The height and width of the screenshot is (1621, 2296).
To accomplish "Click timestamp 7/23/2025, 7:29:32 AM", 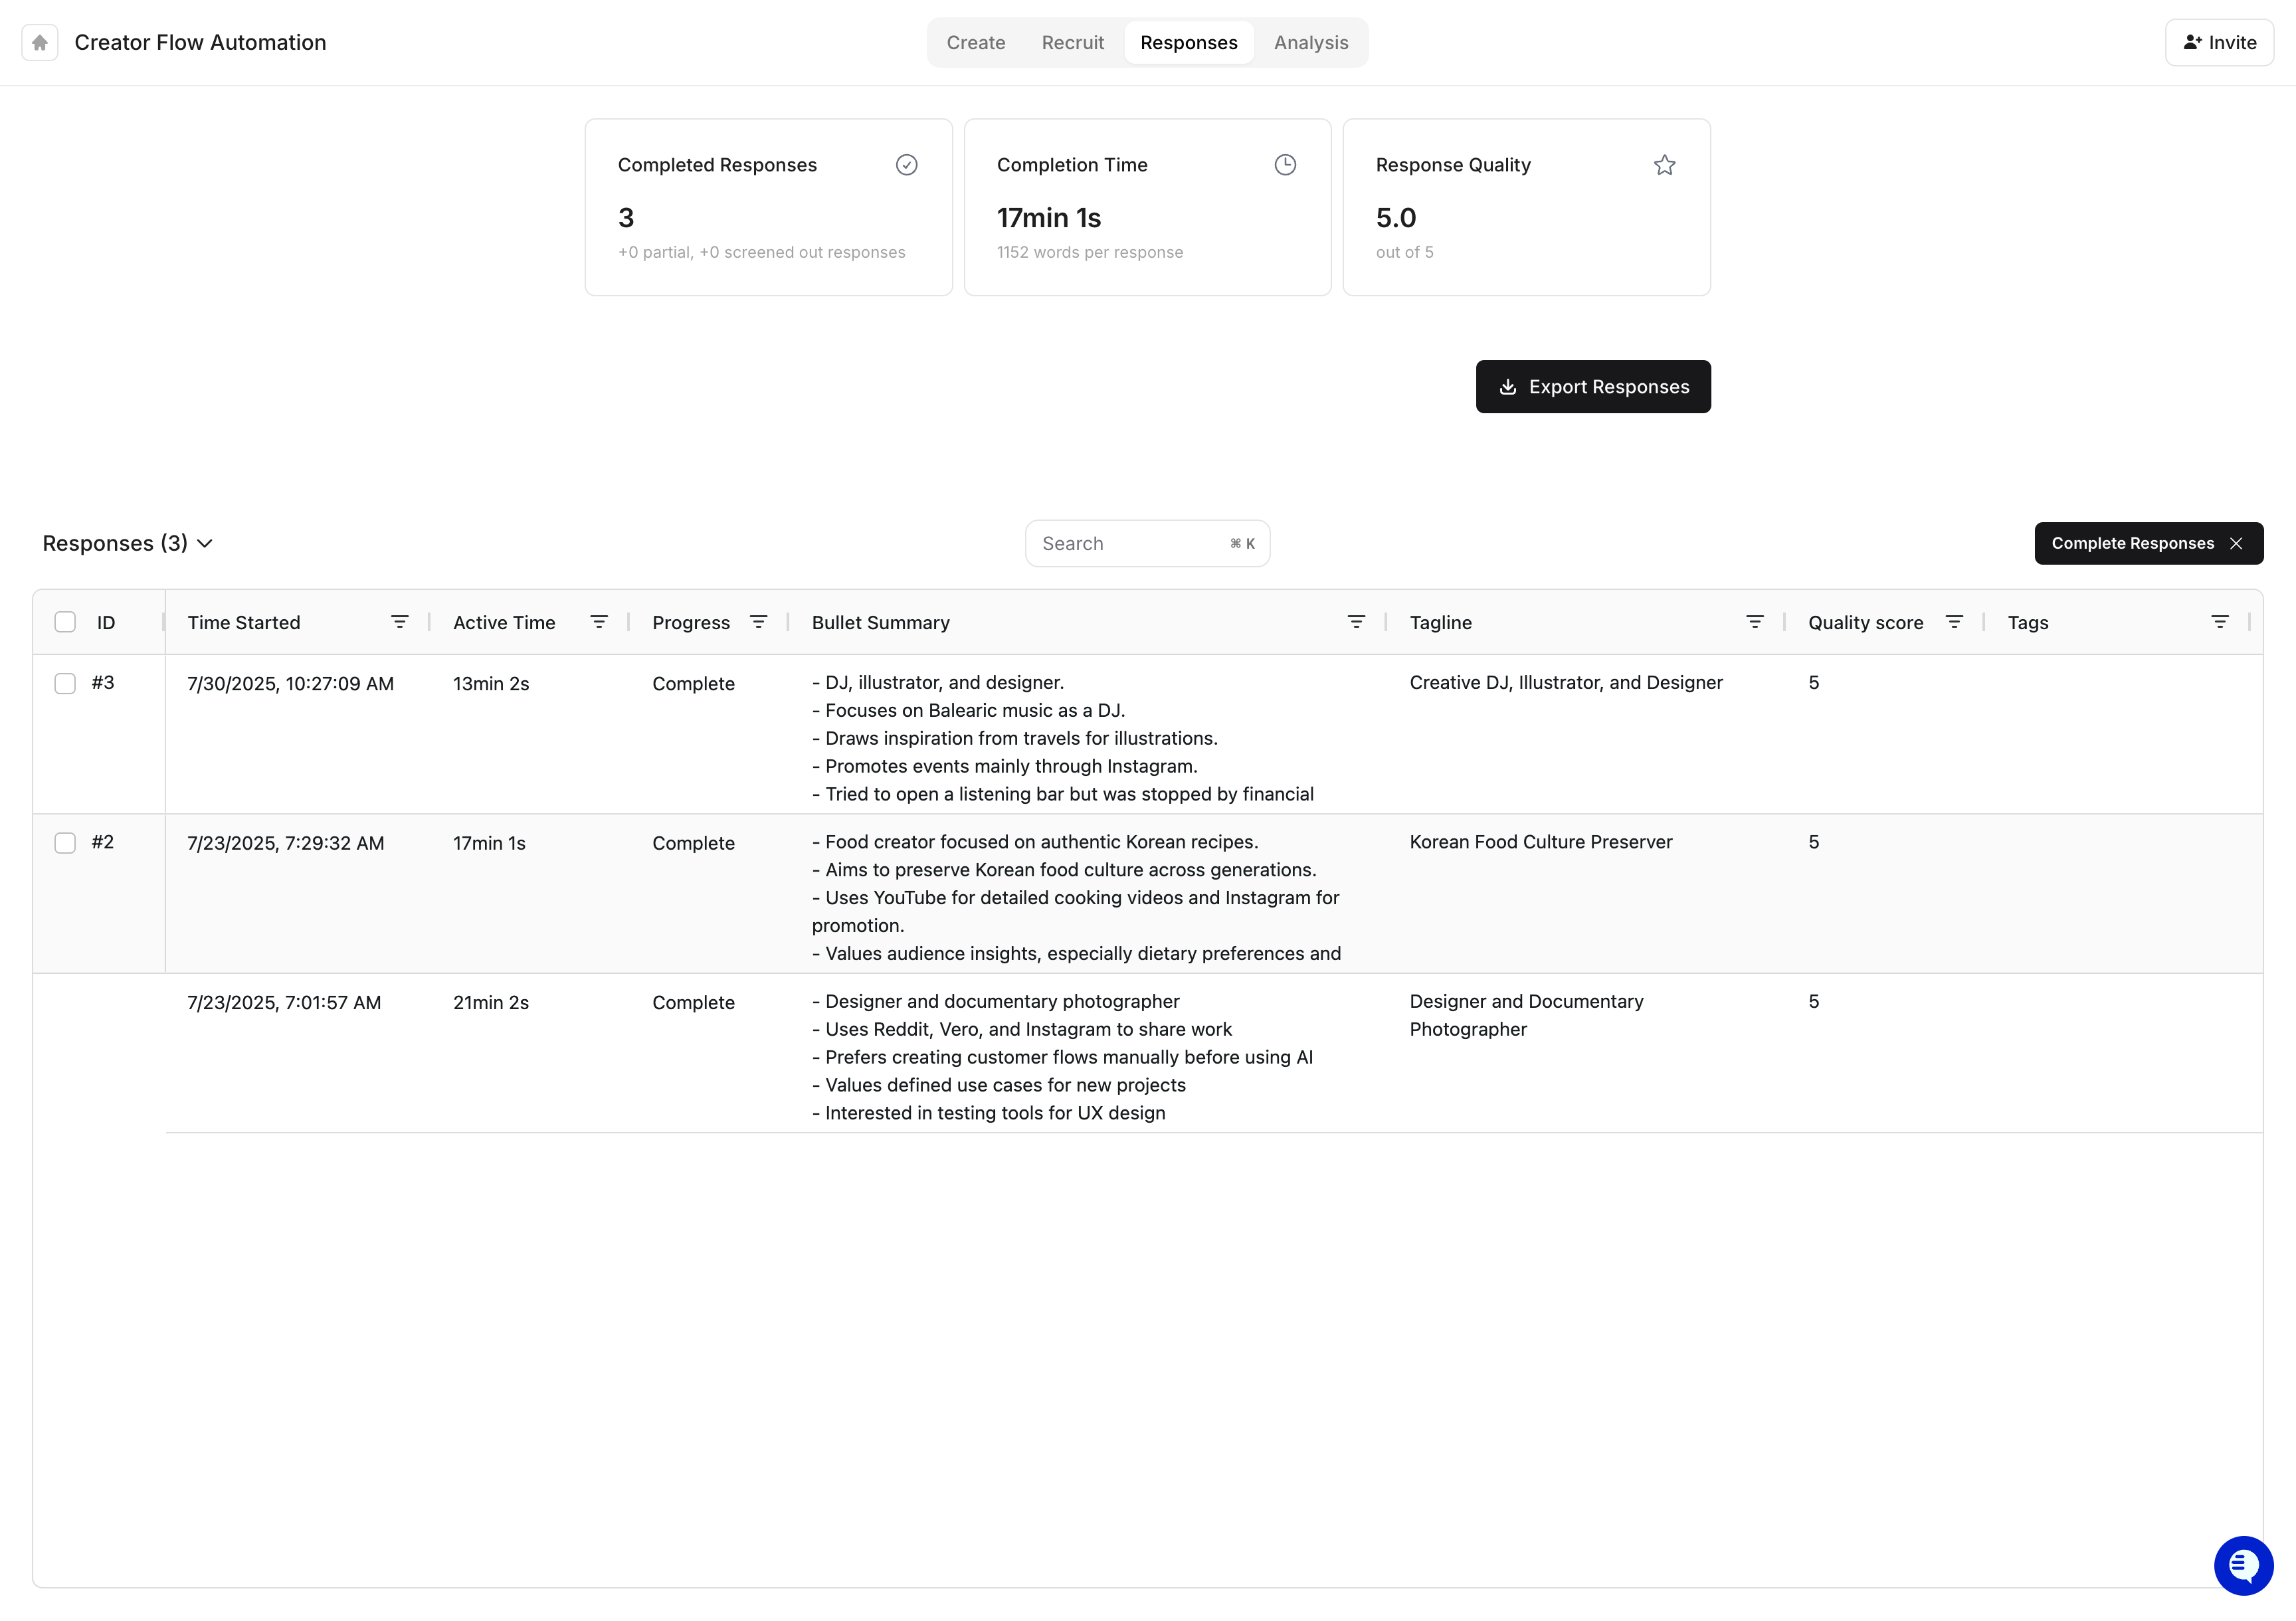I will point(286,844).
